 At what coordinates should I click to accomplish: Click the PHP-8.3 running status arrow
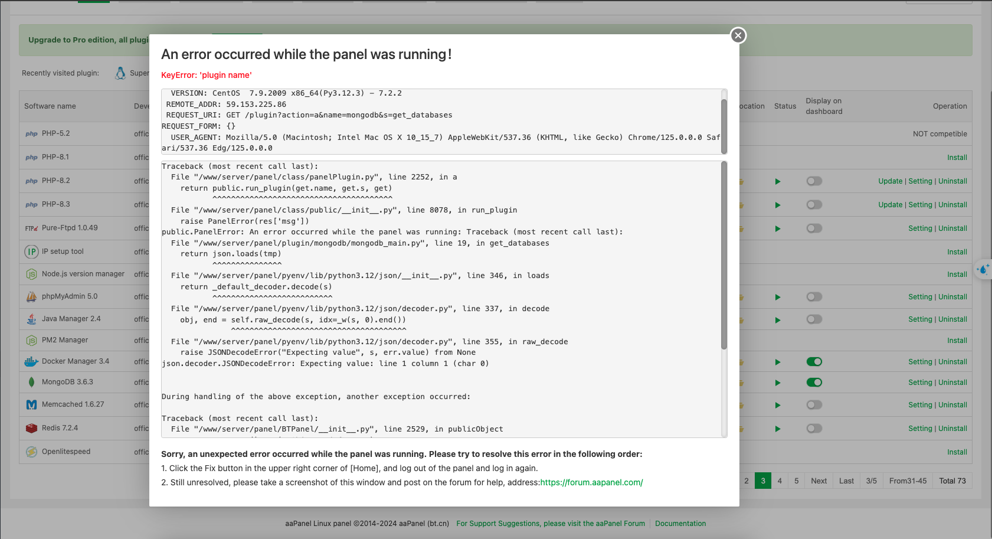click(778, 205)
